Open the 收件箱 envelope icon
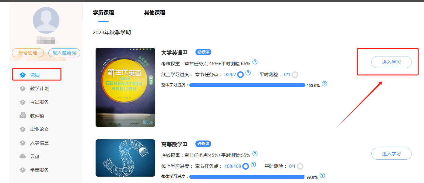Screen dimensions: 424x183 [23, 116]
